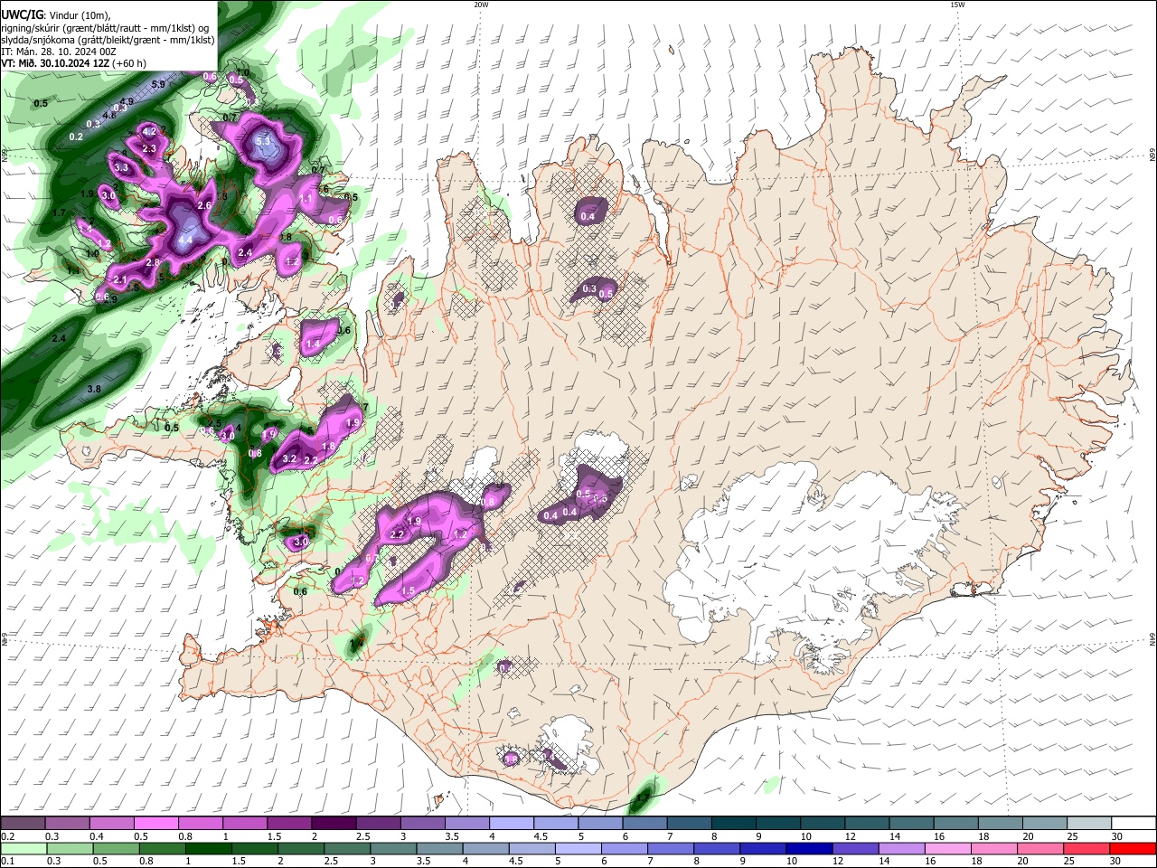The width and height of the screenshot is (1157, 868).
Task: Select the dull purple 0.2–0.3 swatch in upper legend
Action: click(23, 824)
